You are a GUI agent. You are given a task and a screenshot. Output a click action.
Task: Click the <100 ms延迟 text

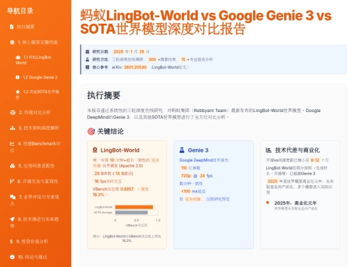click(x=193, y=191)
